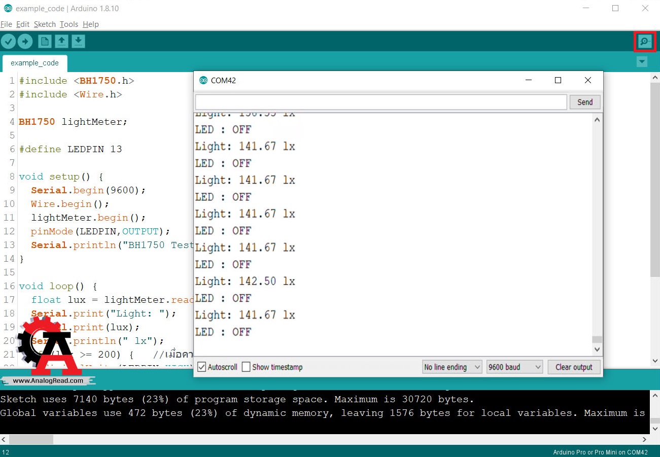Enable the Show timestamp checkbox
660x457 pixels.
[x=246, y=367]
